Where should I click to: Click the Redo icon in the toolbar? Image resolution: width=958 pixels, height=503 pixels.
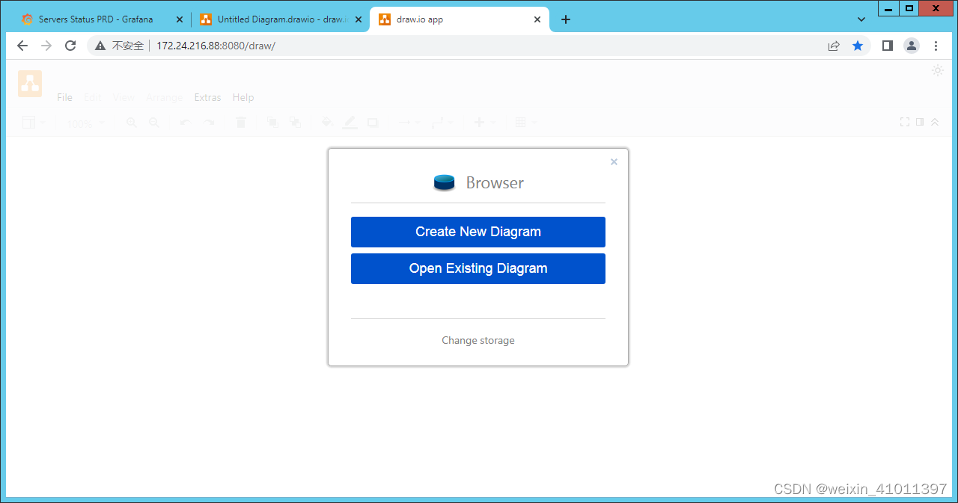click(208, 122)
